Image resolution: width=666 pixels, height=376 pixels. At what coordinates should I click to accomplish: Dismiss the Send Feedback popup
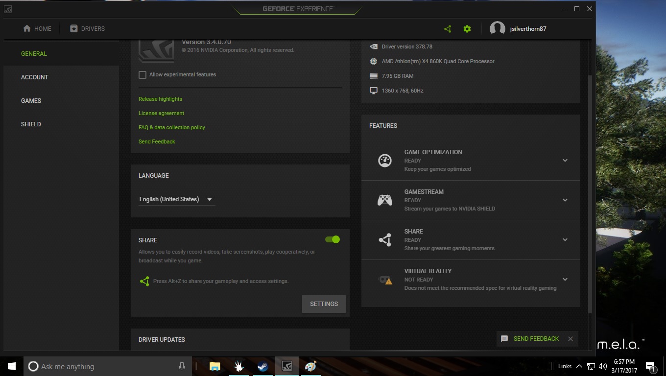[x=571, y=339]
